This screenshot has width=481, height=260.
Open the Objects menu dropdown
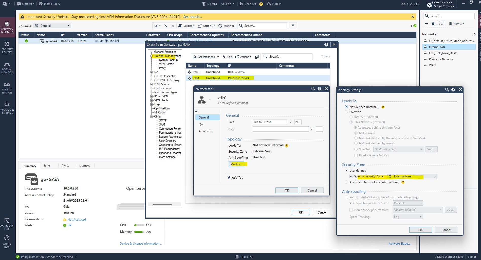click(26, 4)
